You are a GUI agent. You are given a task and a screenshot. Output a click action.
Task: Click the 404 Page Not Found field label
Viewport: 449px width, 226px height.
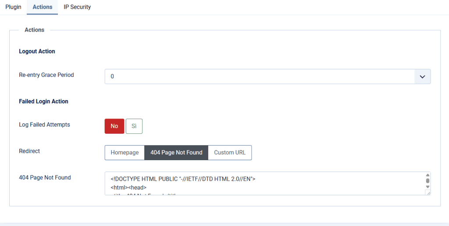pos(45,178)
